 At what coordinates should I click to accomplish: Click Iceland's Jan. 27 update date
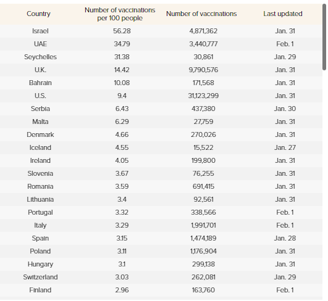pos(285,147)
